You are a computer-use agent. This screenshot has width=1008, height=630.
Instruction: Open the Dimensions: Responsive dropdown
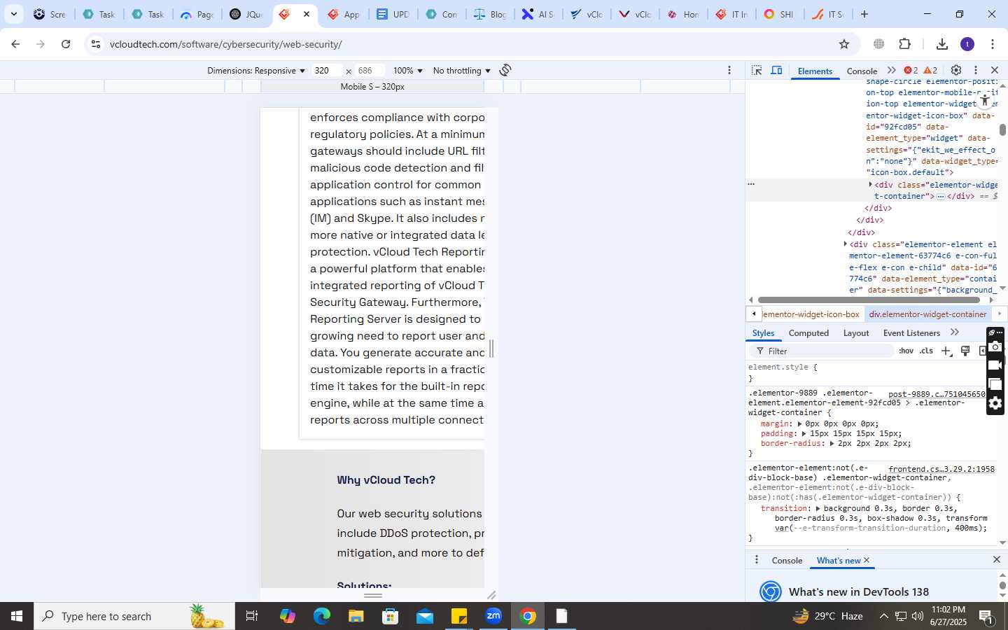[x=256, y=71]
